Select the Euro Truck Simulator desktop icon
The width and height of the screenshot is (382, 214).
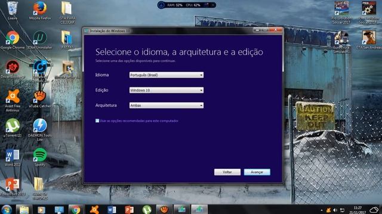[341, 42]
